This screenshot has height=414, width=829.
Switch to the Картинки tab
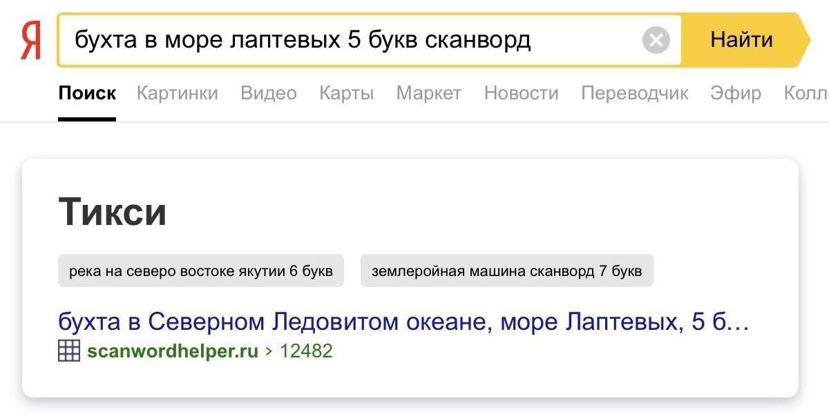[x=177, y=93]
